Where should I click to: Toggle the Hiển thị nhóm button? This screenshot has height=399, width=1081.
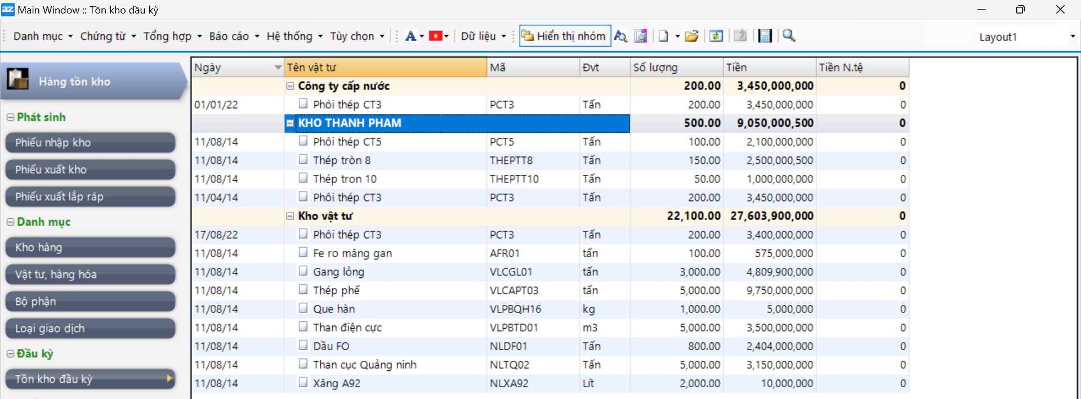tap(565, 37)
